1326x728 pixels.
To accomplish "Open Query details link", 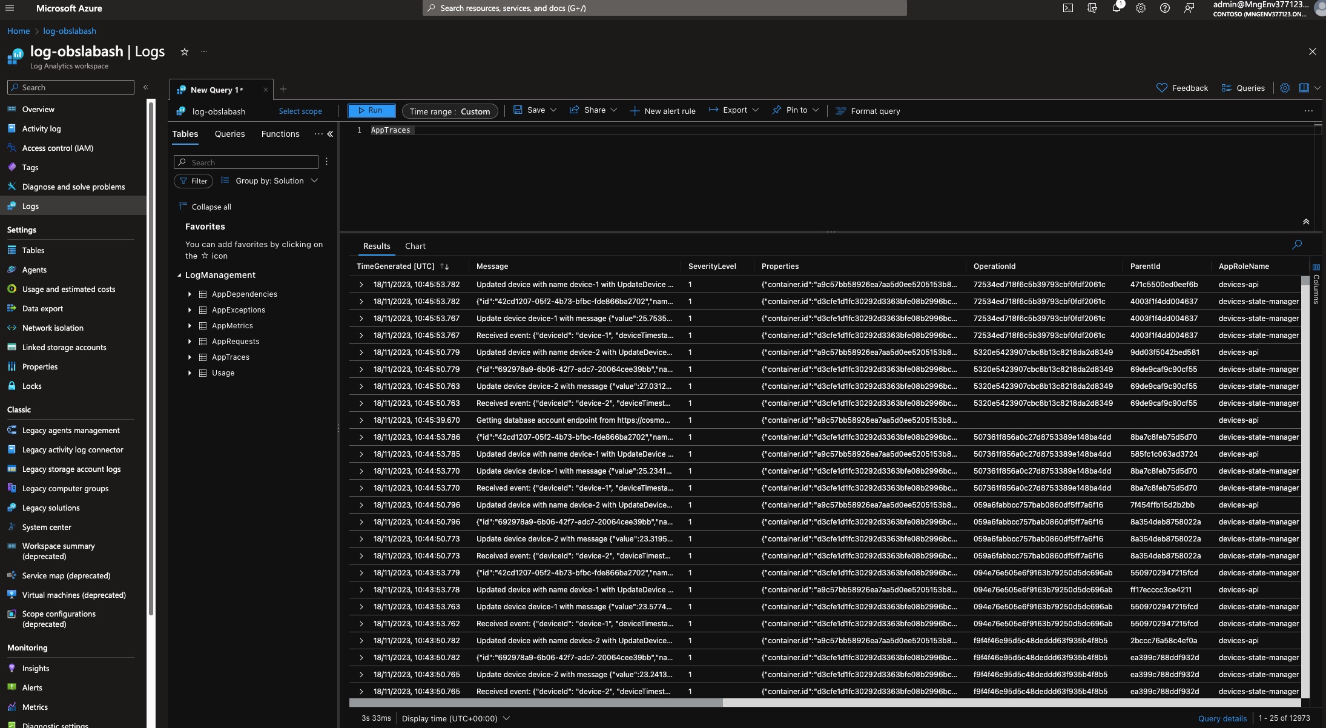I will (1222, 718).
